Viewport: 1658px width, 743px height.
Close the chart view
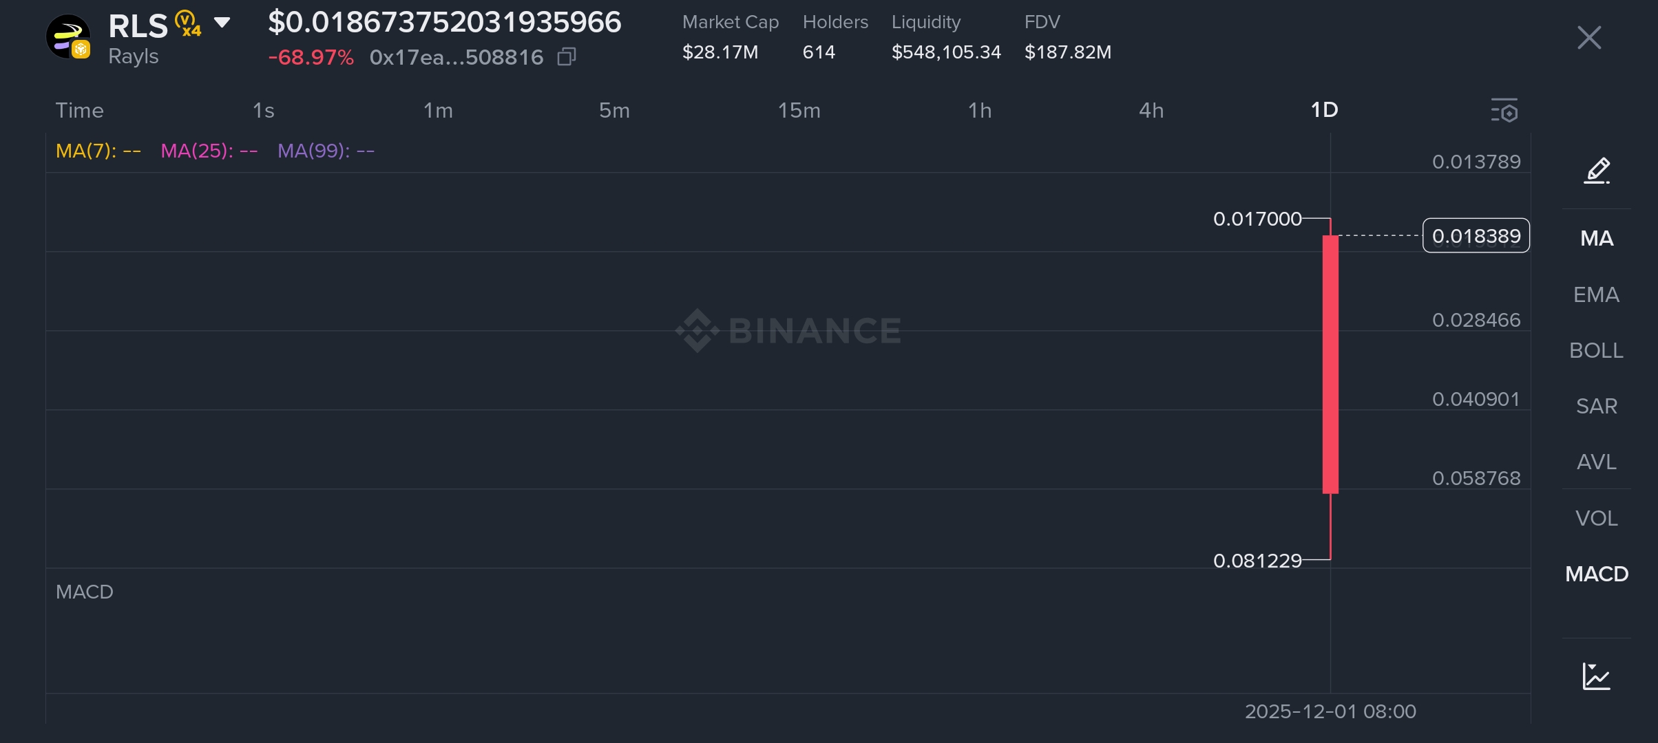(x=1589, y=38)
